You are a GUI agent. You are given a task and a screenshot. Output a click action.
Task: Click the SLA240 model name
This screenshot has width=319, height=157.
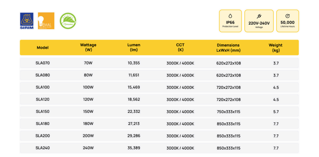(42, 148)
